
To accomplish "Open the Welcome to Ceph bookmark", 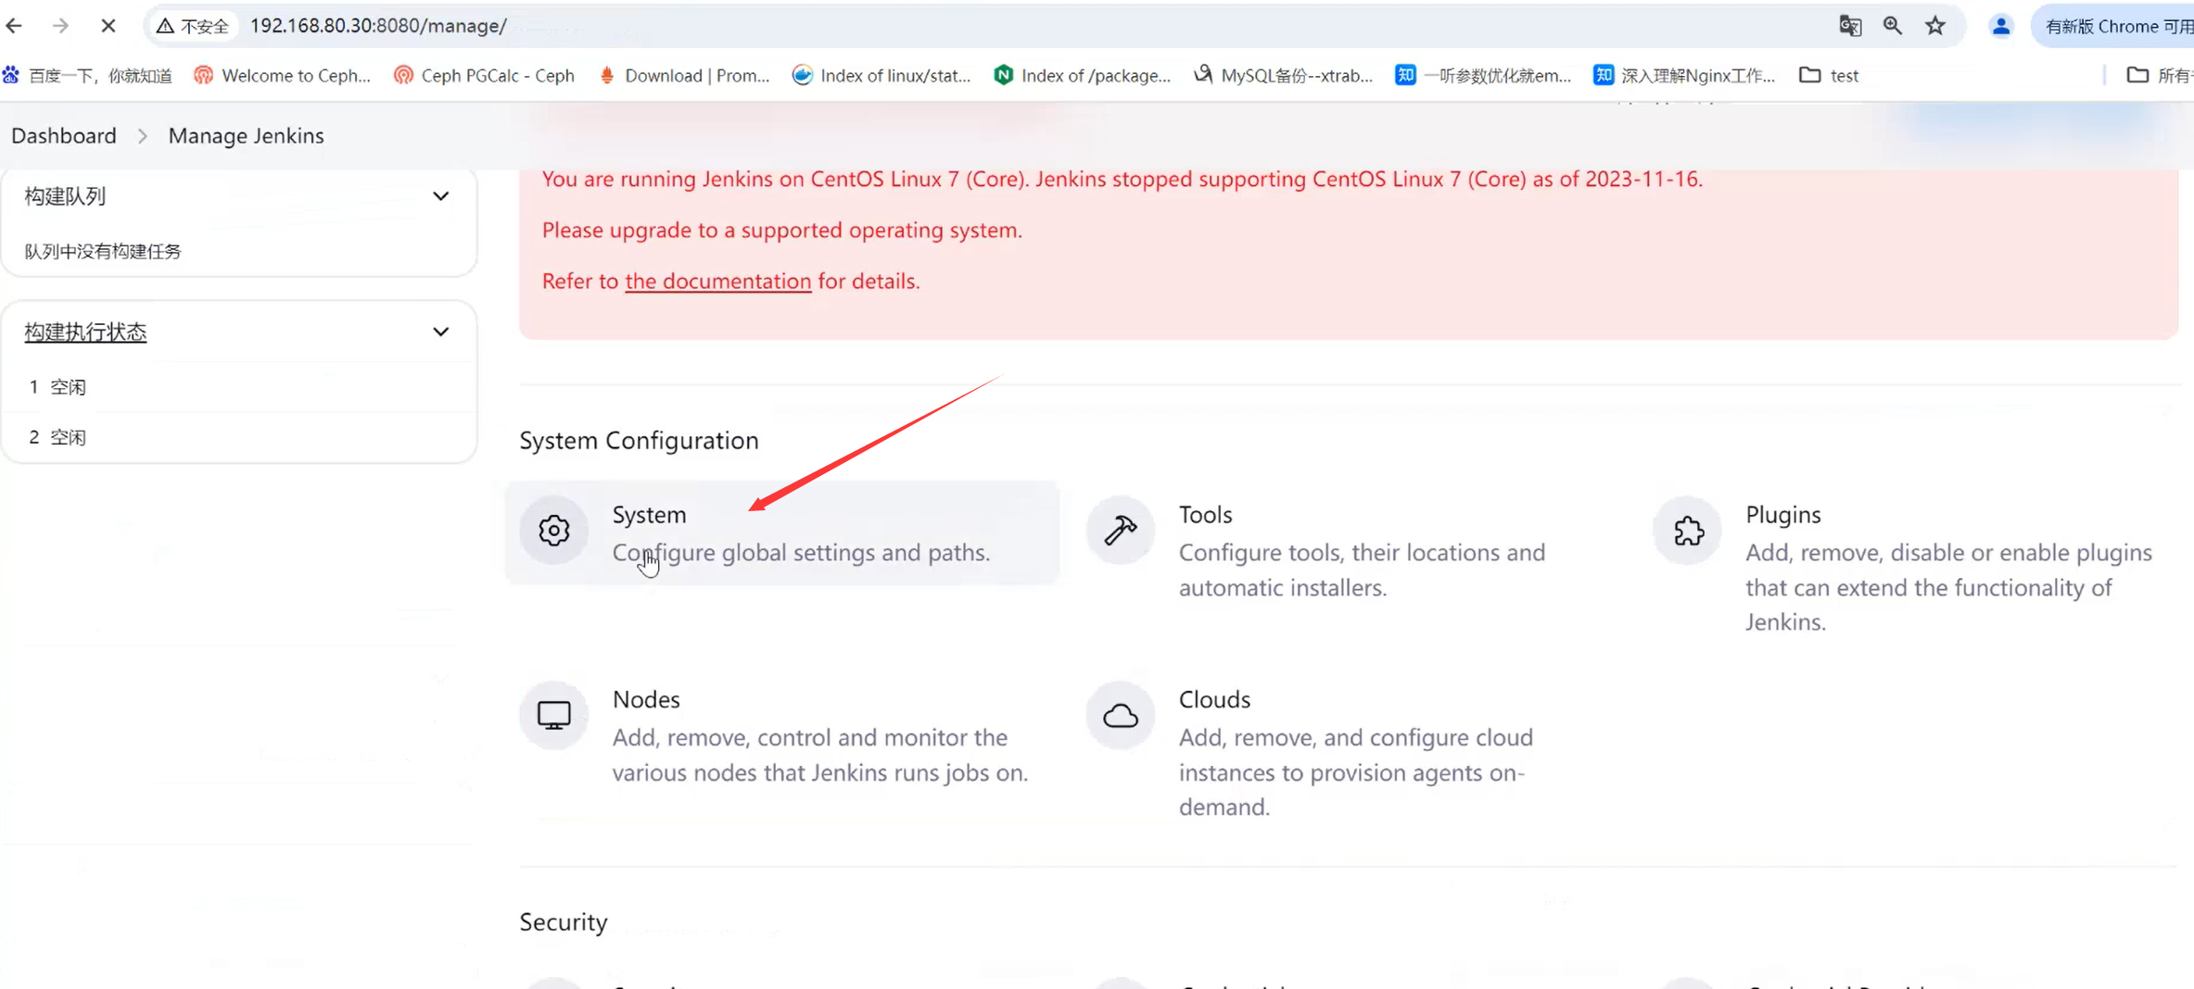I will pyautogui.click(x=282, y=76).
